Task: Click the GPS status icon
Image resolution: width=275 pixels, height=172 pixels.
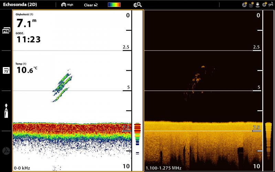Action: (271, 4)
